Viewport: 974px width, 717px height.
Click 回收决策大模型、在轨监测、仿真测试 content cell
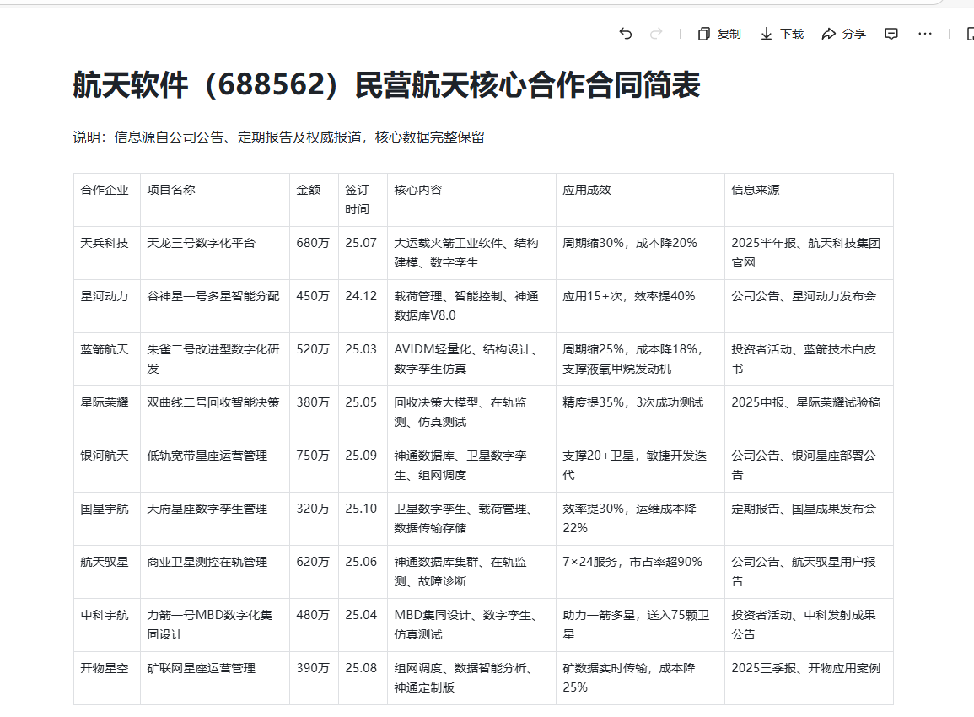pos(471,412)
